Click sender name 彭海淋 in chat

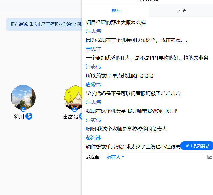pyautogui.click(x=93, y=138)
